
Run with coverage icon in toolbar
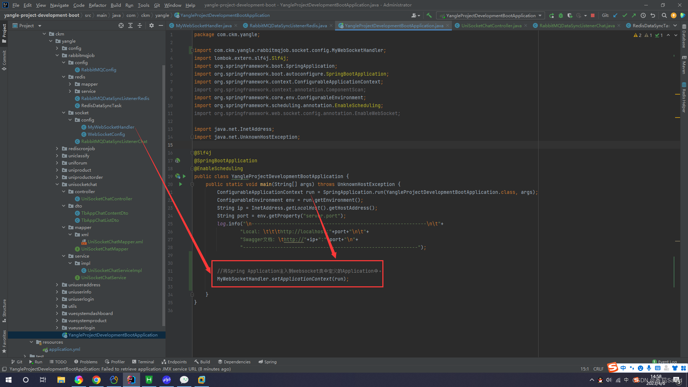570,15
